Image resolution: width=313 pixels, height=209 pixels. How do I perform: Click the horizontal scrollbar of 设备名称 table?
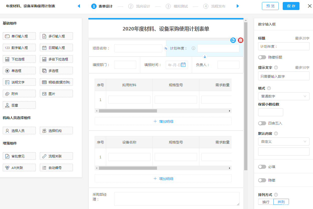pyautogui.click(x=128, y=168)
